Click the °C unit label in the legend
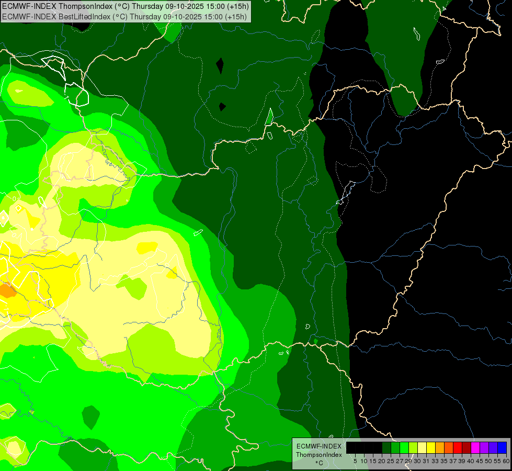Viewport: 512px width, 471px height. (x=318, y=463)
